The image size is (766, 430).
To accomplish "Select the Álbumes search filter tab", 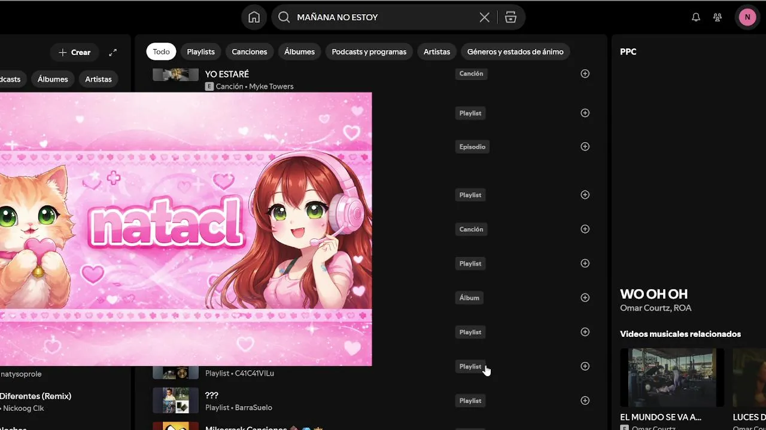I will 299,51.
